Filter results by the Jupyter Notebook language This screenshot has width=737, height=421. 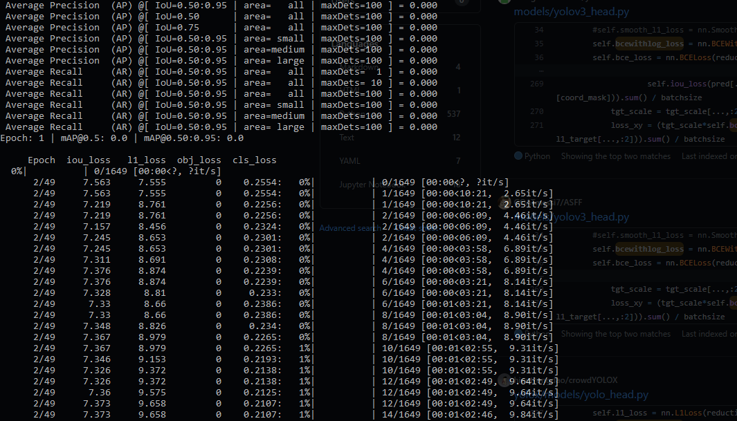click(x=400, y=185)
